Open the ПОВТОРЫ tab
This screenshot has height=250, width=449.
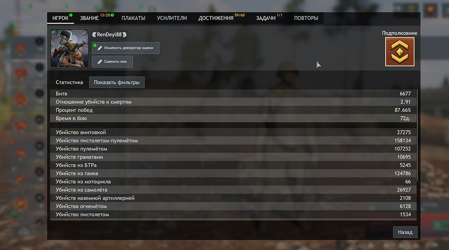tap(306, 18)
